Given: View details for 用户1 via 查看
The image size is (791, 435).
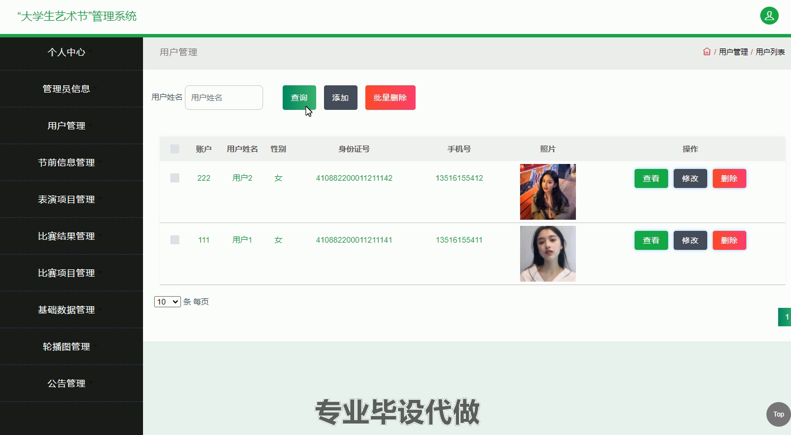Looking at the screenshot, I should tap(651, 240).
